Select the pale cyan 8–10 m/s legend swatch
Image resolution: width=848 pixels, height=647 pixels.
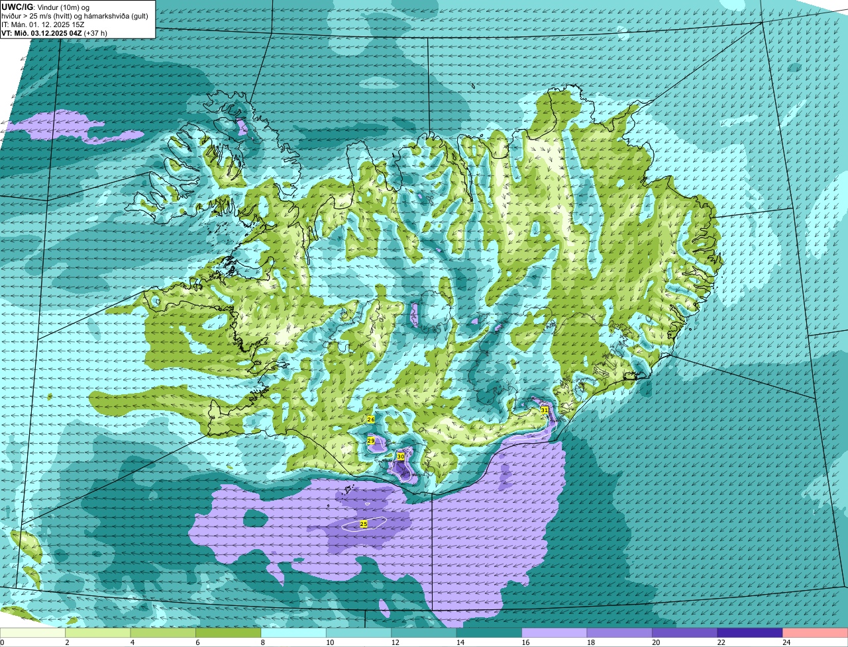(x=293, y=632)
